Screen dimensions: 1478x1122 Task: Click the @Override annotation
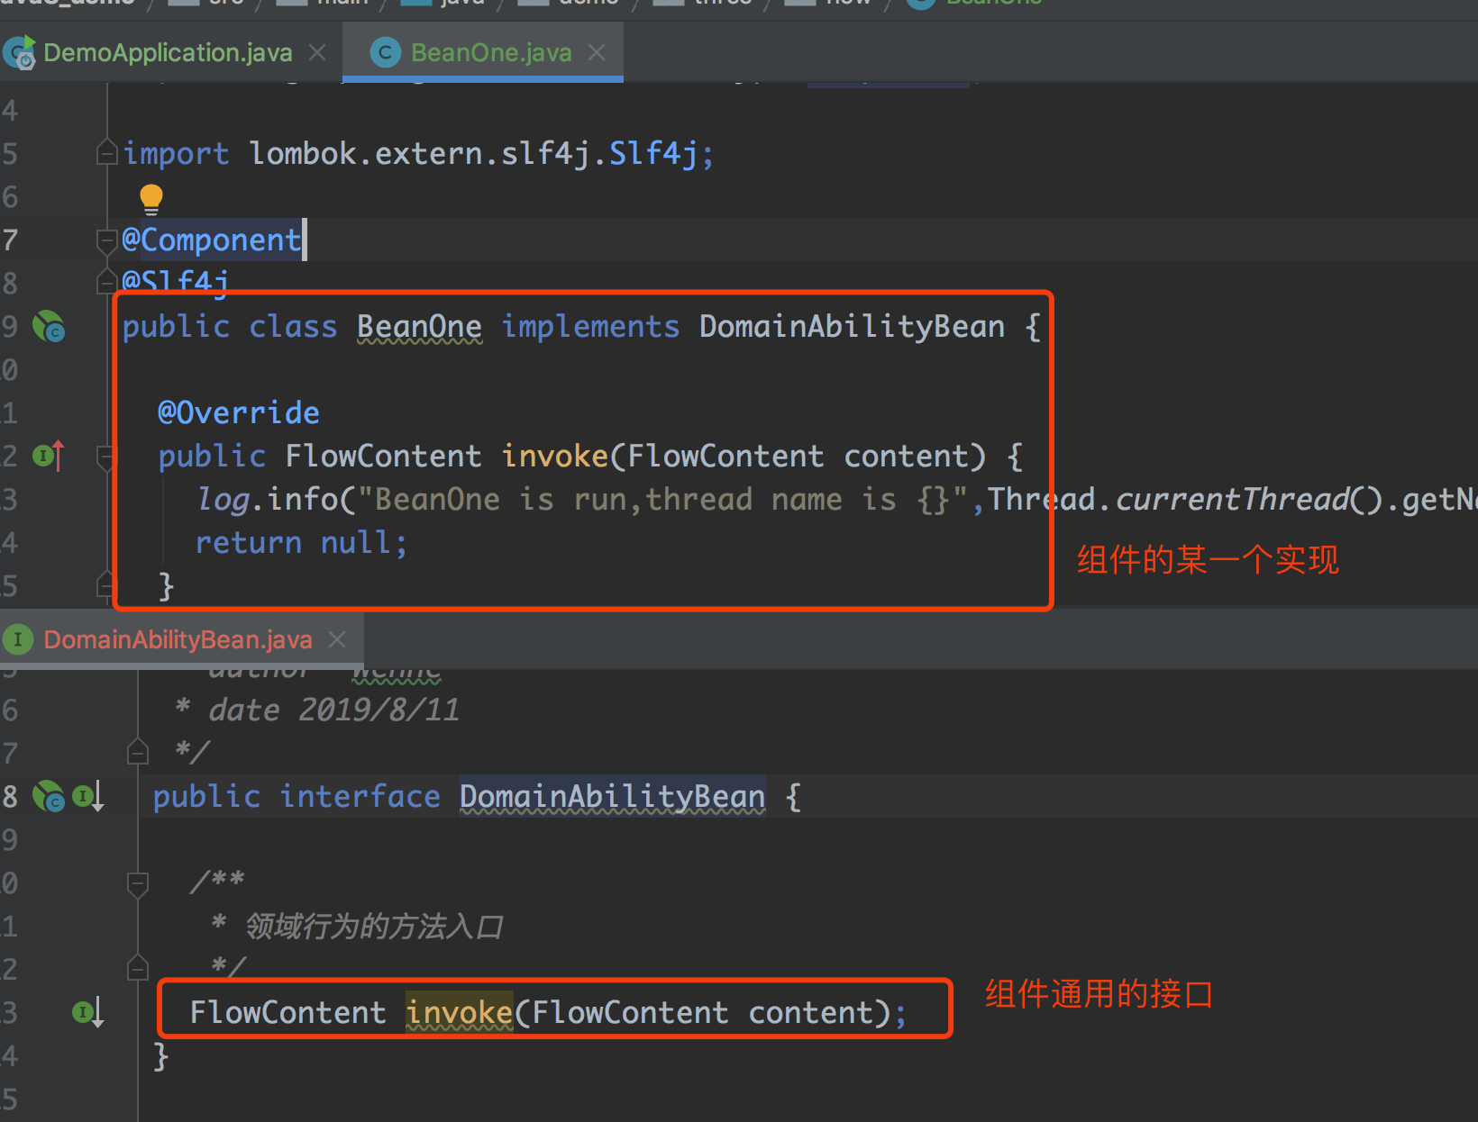coord(239,412)
